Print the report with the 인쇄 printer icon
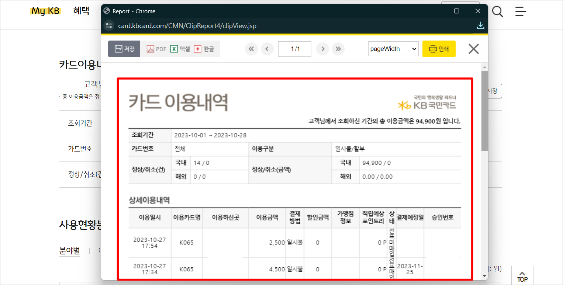Screen dimensions: 563x285 439,48
